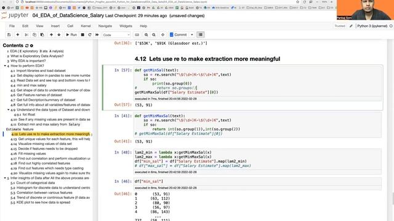Open the View menu
394x221 pixels.
(x=39, y=26)
